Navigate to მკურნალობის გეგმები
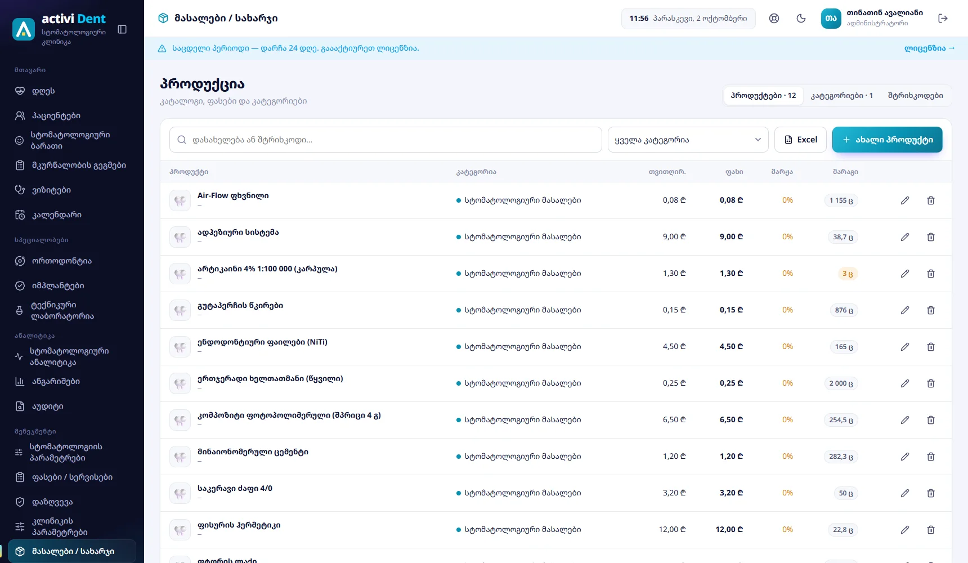Image resolution: width=968 pixels, height=563 pixels. point(72,166)
